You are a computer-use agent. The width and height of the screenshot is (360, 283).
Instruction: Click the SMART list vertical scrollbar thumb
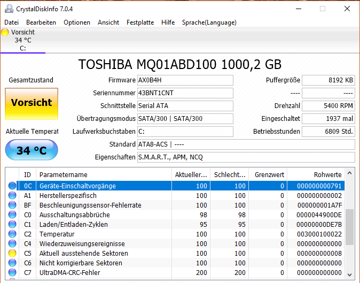pos(350,227)
